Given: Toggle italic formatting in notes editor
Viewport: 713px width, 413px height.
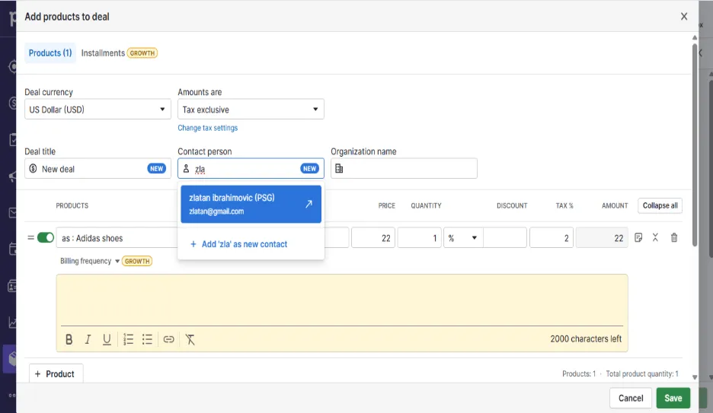Looking at the screenshot, I should tap(88, 339).
